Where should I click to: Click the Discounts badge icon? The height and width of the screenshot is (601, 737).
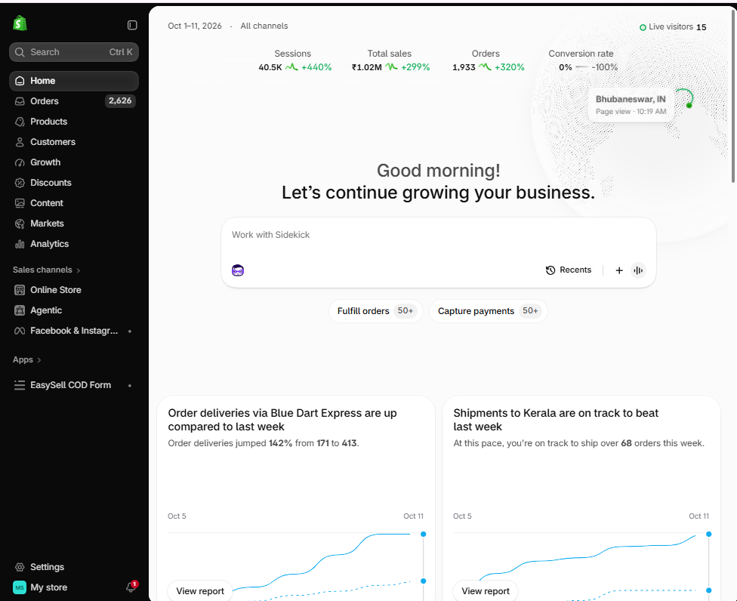20,183
